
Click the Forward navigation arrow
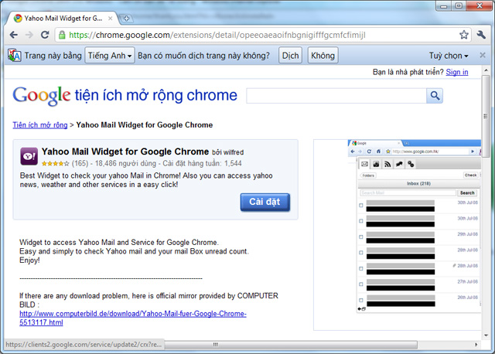[29, 35]
